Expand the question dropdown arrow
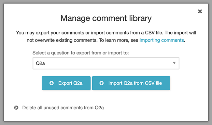212x125 pixels. click(174, 63)
